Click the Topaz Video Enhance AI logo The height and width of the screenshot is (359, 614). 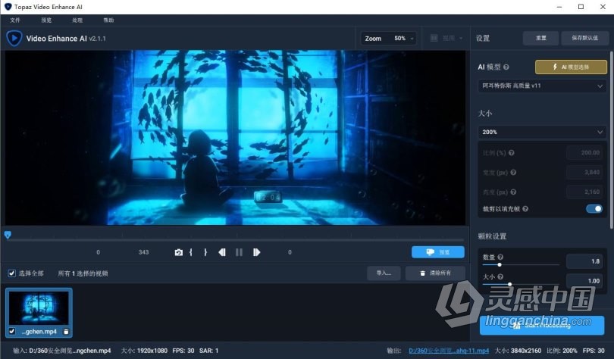(14, 39)
